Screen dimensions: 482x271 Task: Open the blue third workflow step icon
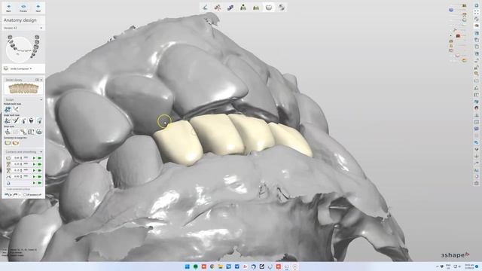230,8
